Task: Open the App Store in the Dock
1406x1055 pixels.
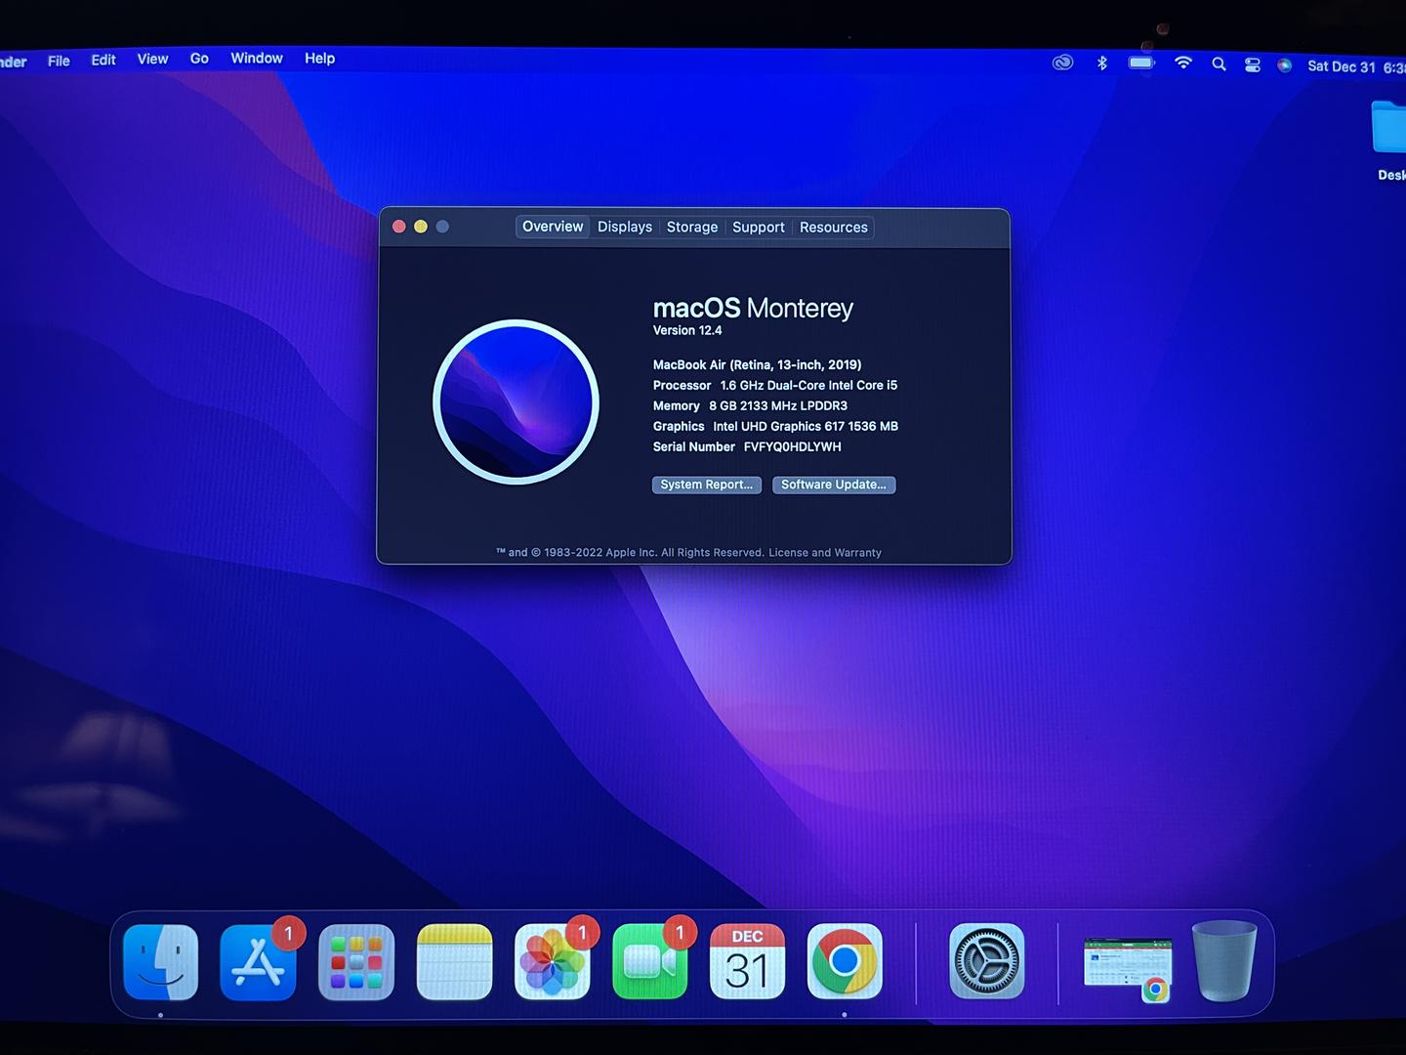Action: [x=259, y=962]
